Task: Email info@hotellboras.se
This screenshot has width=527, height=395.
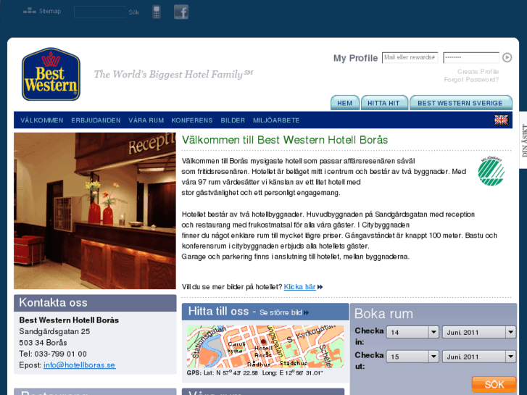Action: (79, 365)
